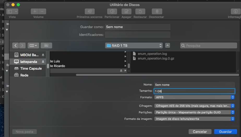Viewport: 241px width, 137px height.
Task: Run Primeiros socorros first aid
Action: pos(90,11)
